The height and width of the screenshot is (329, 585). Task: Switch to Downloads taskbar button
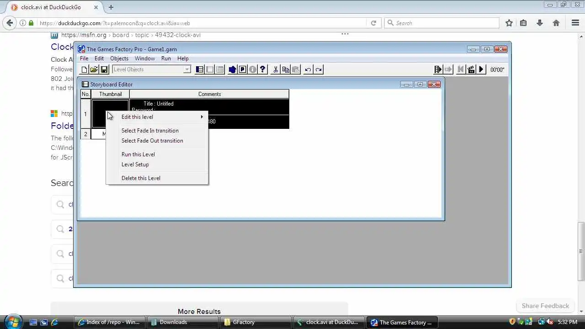(x=182, y=322)
